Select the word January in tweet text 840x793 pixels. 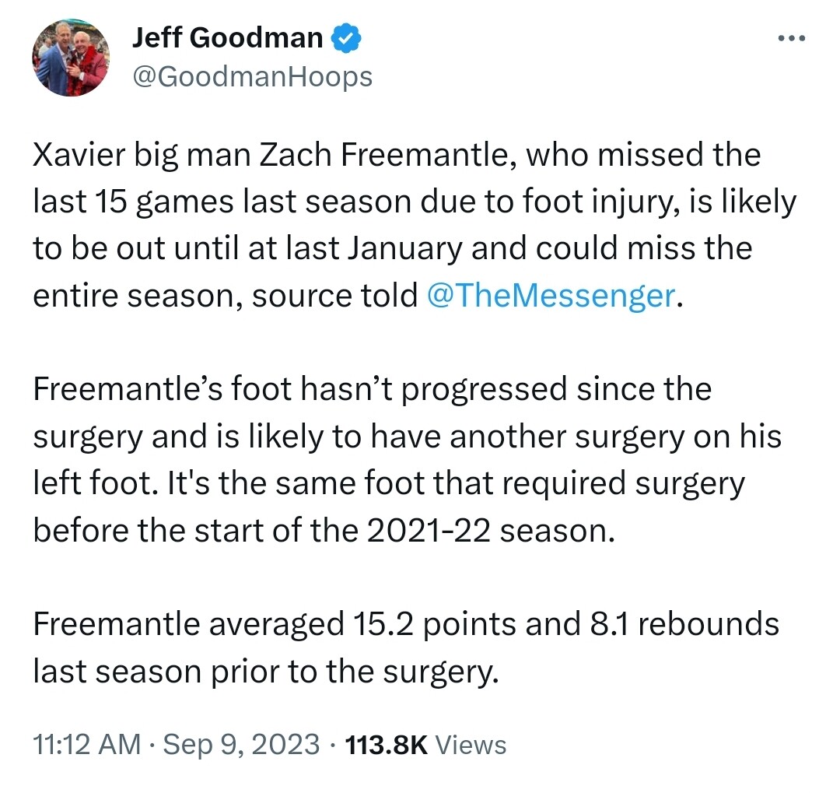click(404, 249)
